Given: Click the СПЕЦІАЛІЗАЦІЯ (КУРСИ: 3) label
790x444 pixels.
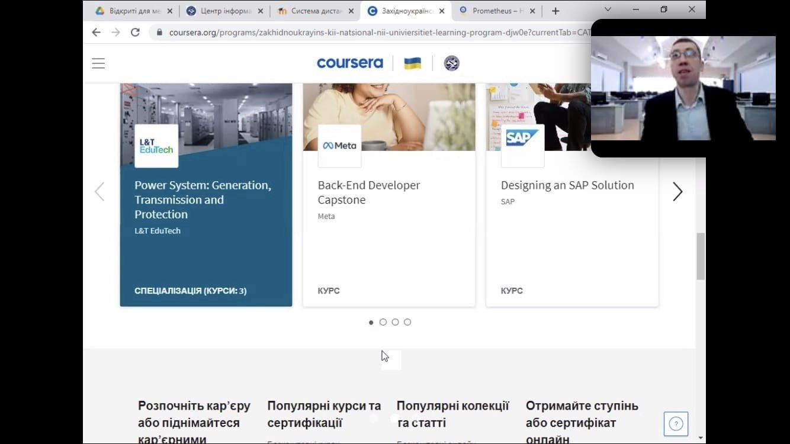Looking at the screenshot, I should [x=191, y=291].
